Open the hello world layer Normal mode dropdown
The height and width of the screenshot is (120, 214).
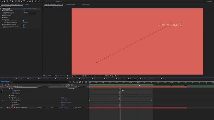[42, 87]
